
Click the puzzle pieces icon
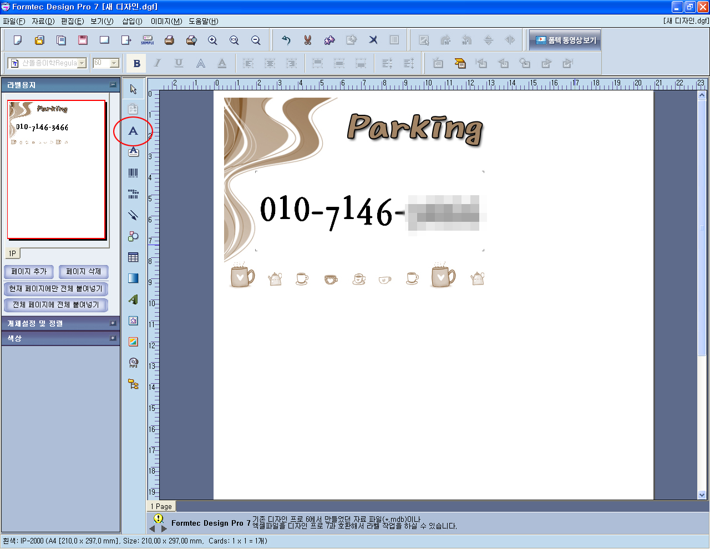click(329, 40)
